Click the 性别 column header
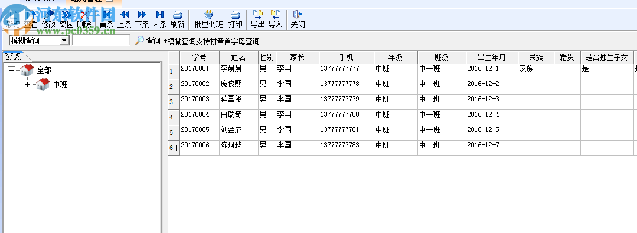 coord(267,57)
